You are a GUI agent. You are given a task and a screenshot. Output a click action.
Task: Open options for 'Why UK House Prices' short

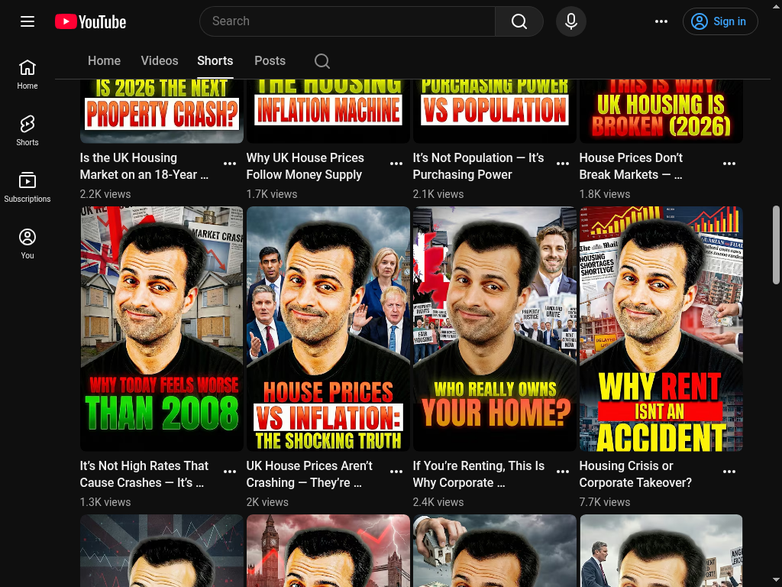[x=396, y=164]
